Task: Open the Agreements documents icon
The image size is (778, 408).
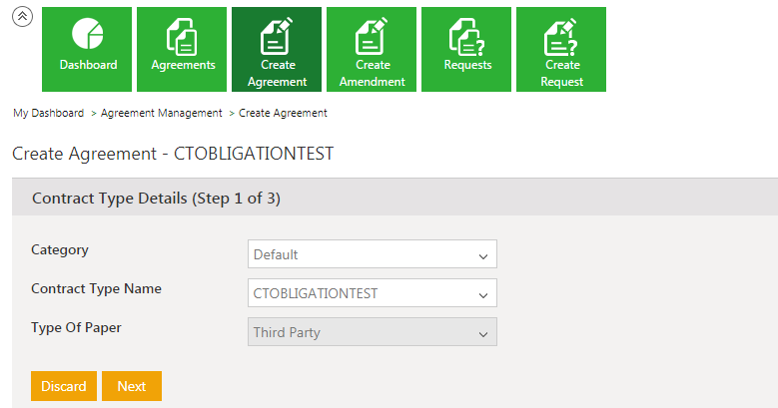Action: pos(183,36)
